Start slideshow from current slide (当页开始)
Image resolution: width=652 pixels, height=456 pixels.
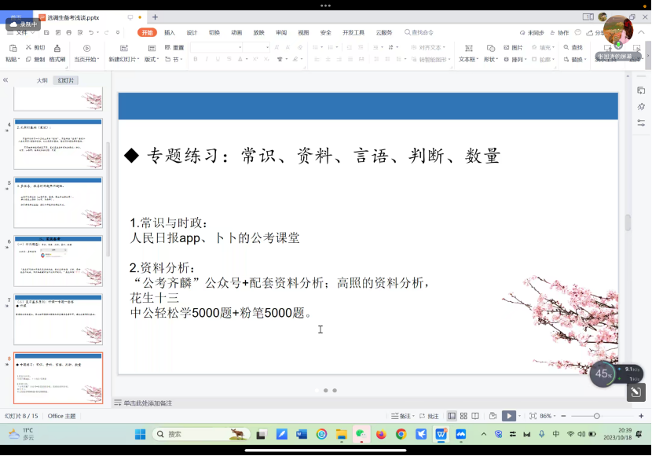click(x=86, y=53)
